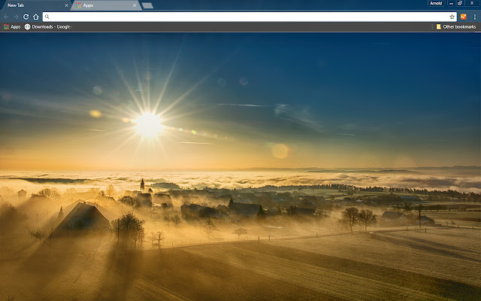This screenshot has width=481, height=301.
Task: Click the address bar input
Action: click(250, 17)
